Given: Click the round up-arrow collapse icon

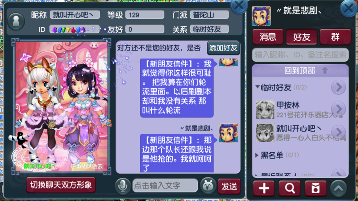Looking at the screenshot, I should tap(339, 188).
